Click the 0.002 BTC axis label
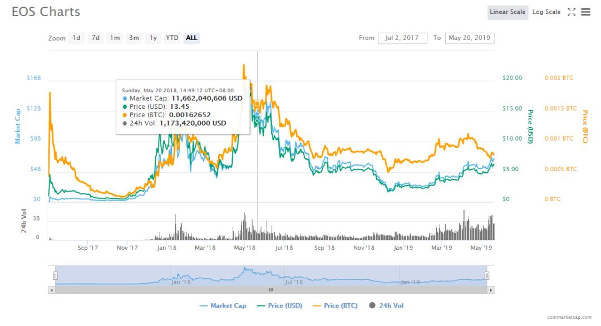Screen dimensions: 601x326 click(x=559, y=78)
